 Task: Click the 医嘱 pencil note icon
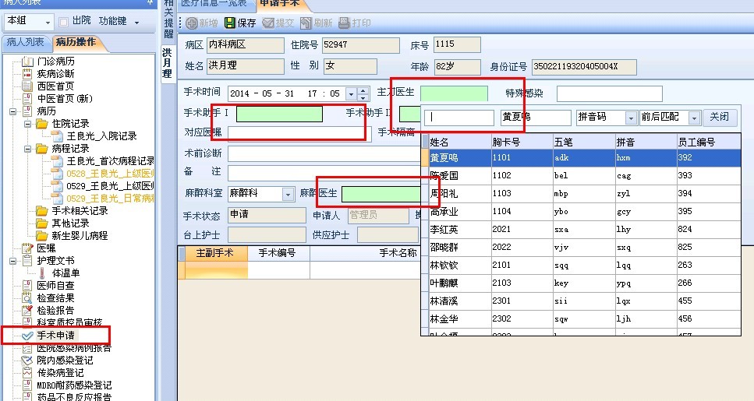pos(28,248)
